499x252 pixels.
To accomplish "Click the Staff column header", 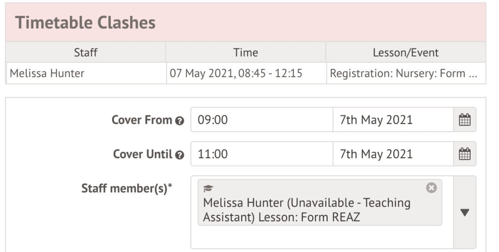I will [86, 53].
